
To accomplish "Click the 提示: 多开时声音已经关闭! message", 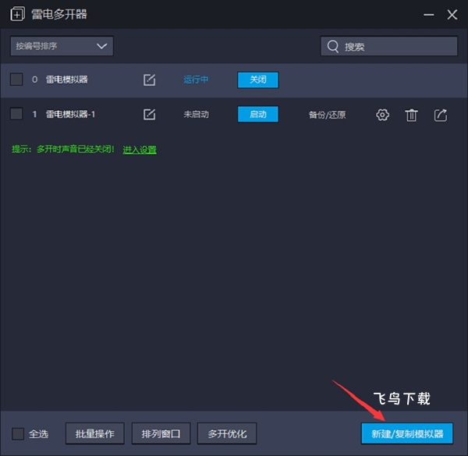I will coord(63,149).
